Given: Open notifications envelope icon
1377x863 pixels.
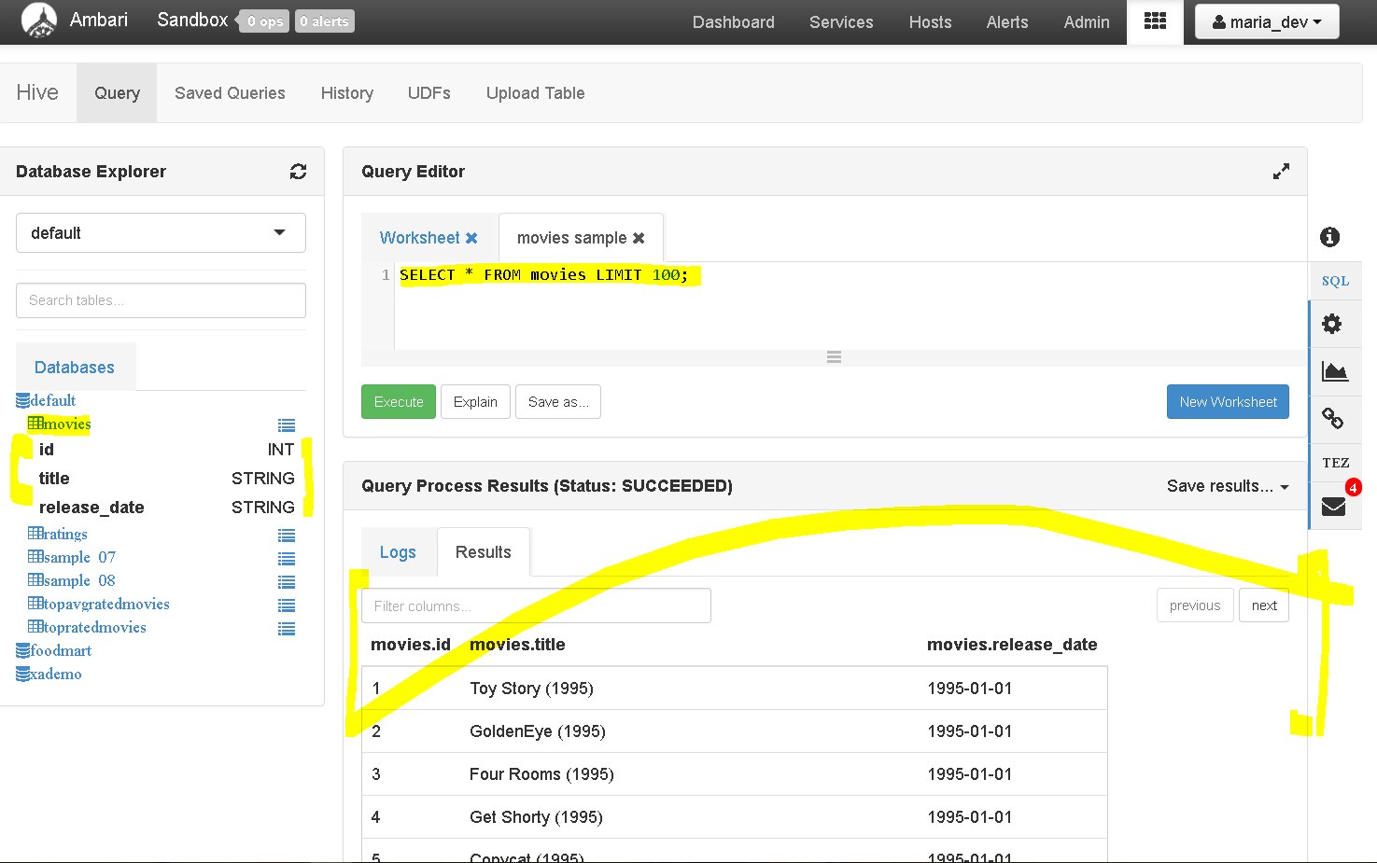Looking at the screenshot, I should [1333, 507].
